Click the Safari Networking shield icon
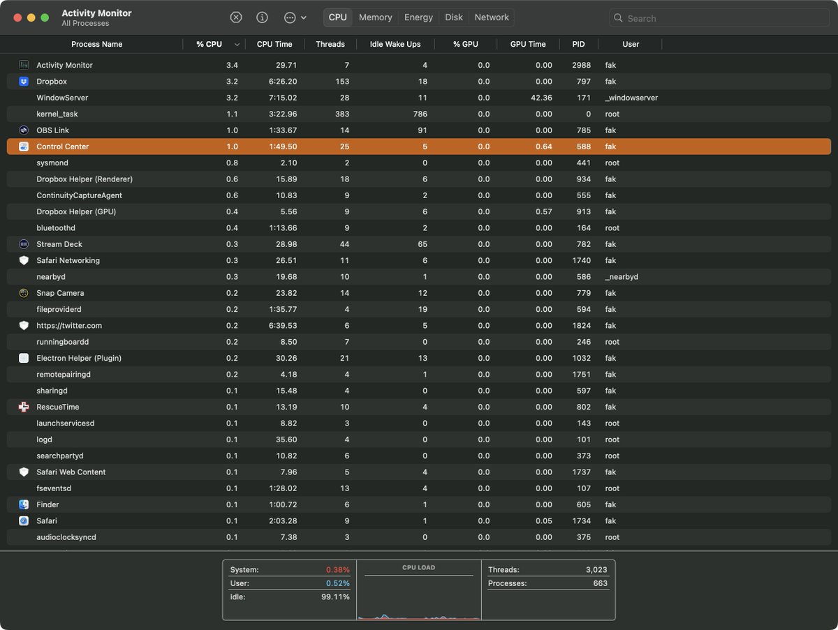Viewport: 838px width, 630px height. [24, 260]
